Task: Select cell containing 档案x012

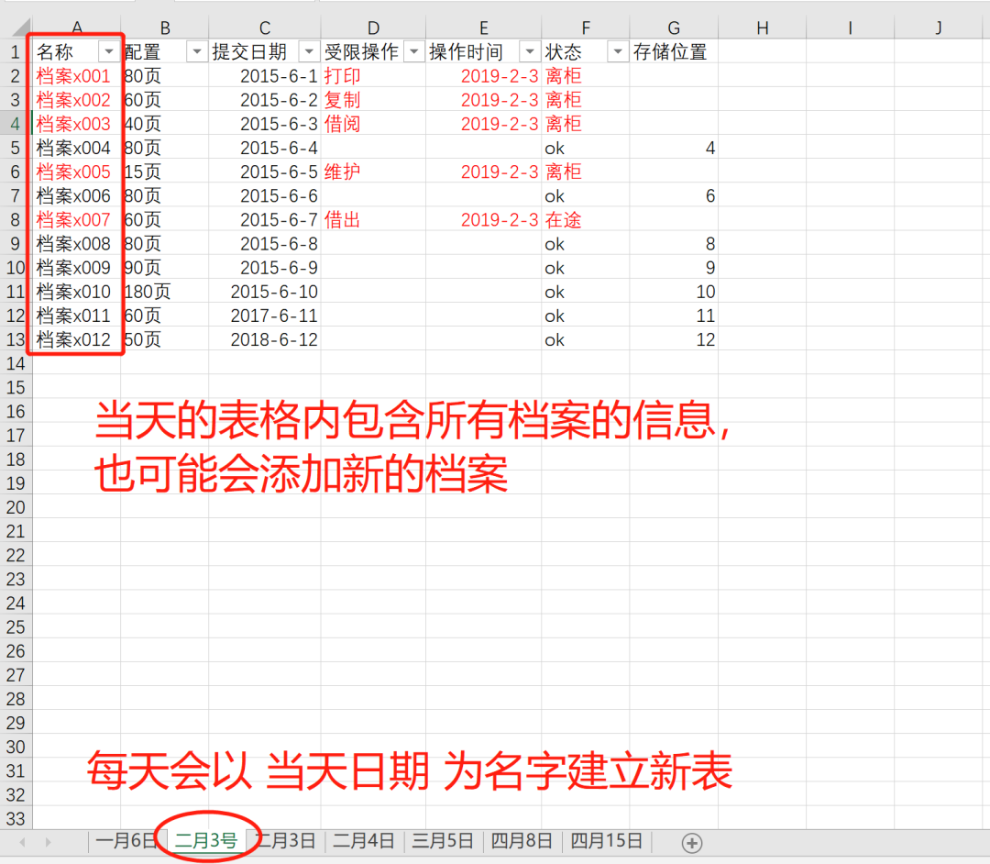Action: pyautogui.click(x=76, y=339)
